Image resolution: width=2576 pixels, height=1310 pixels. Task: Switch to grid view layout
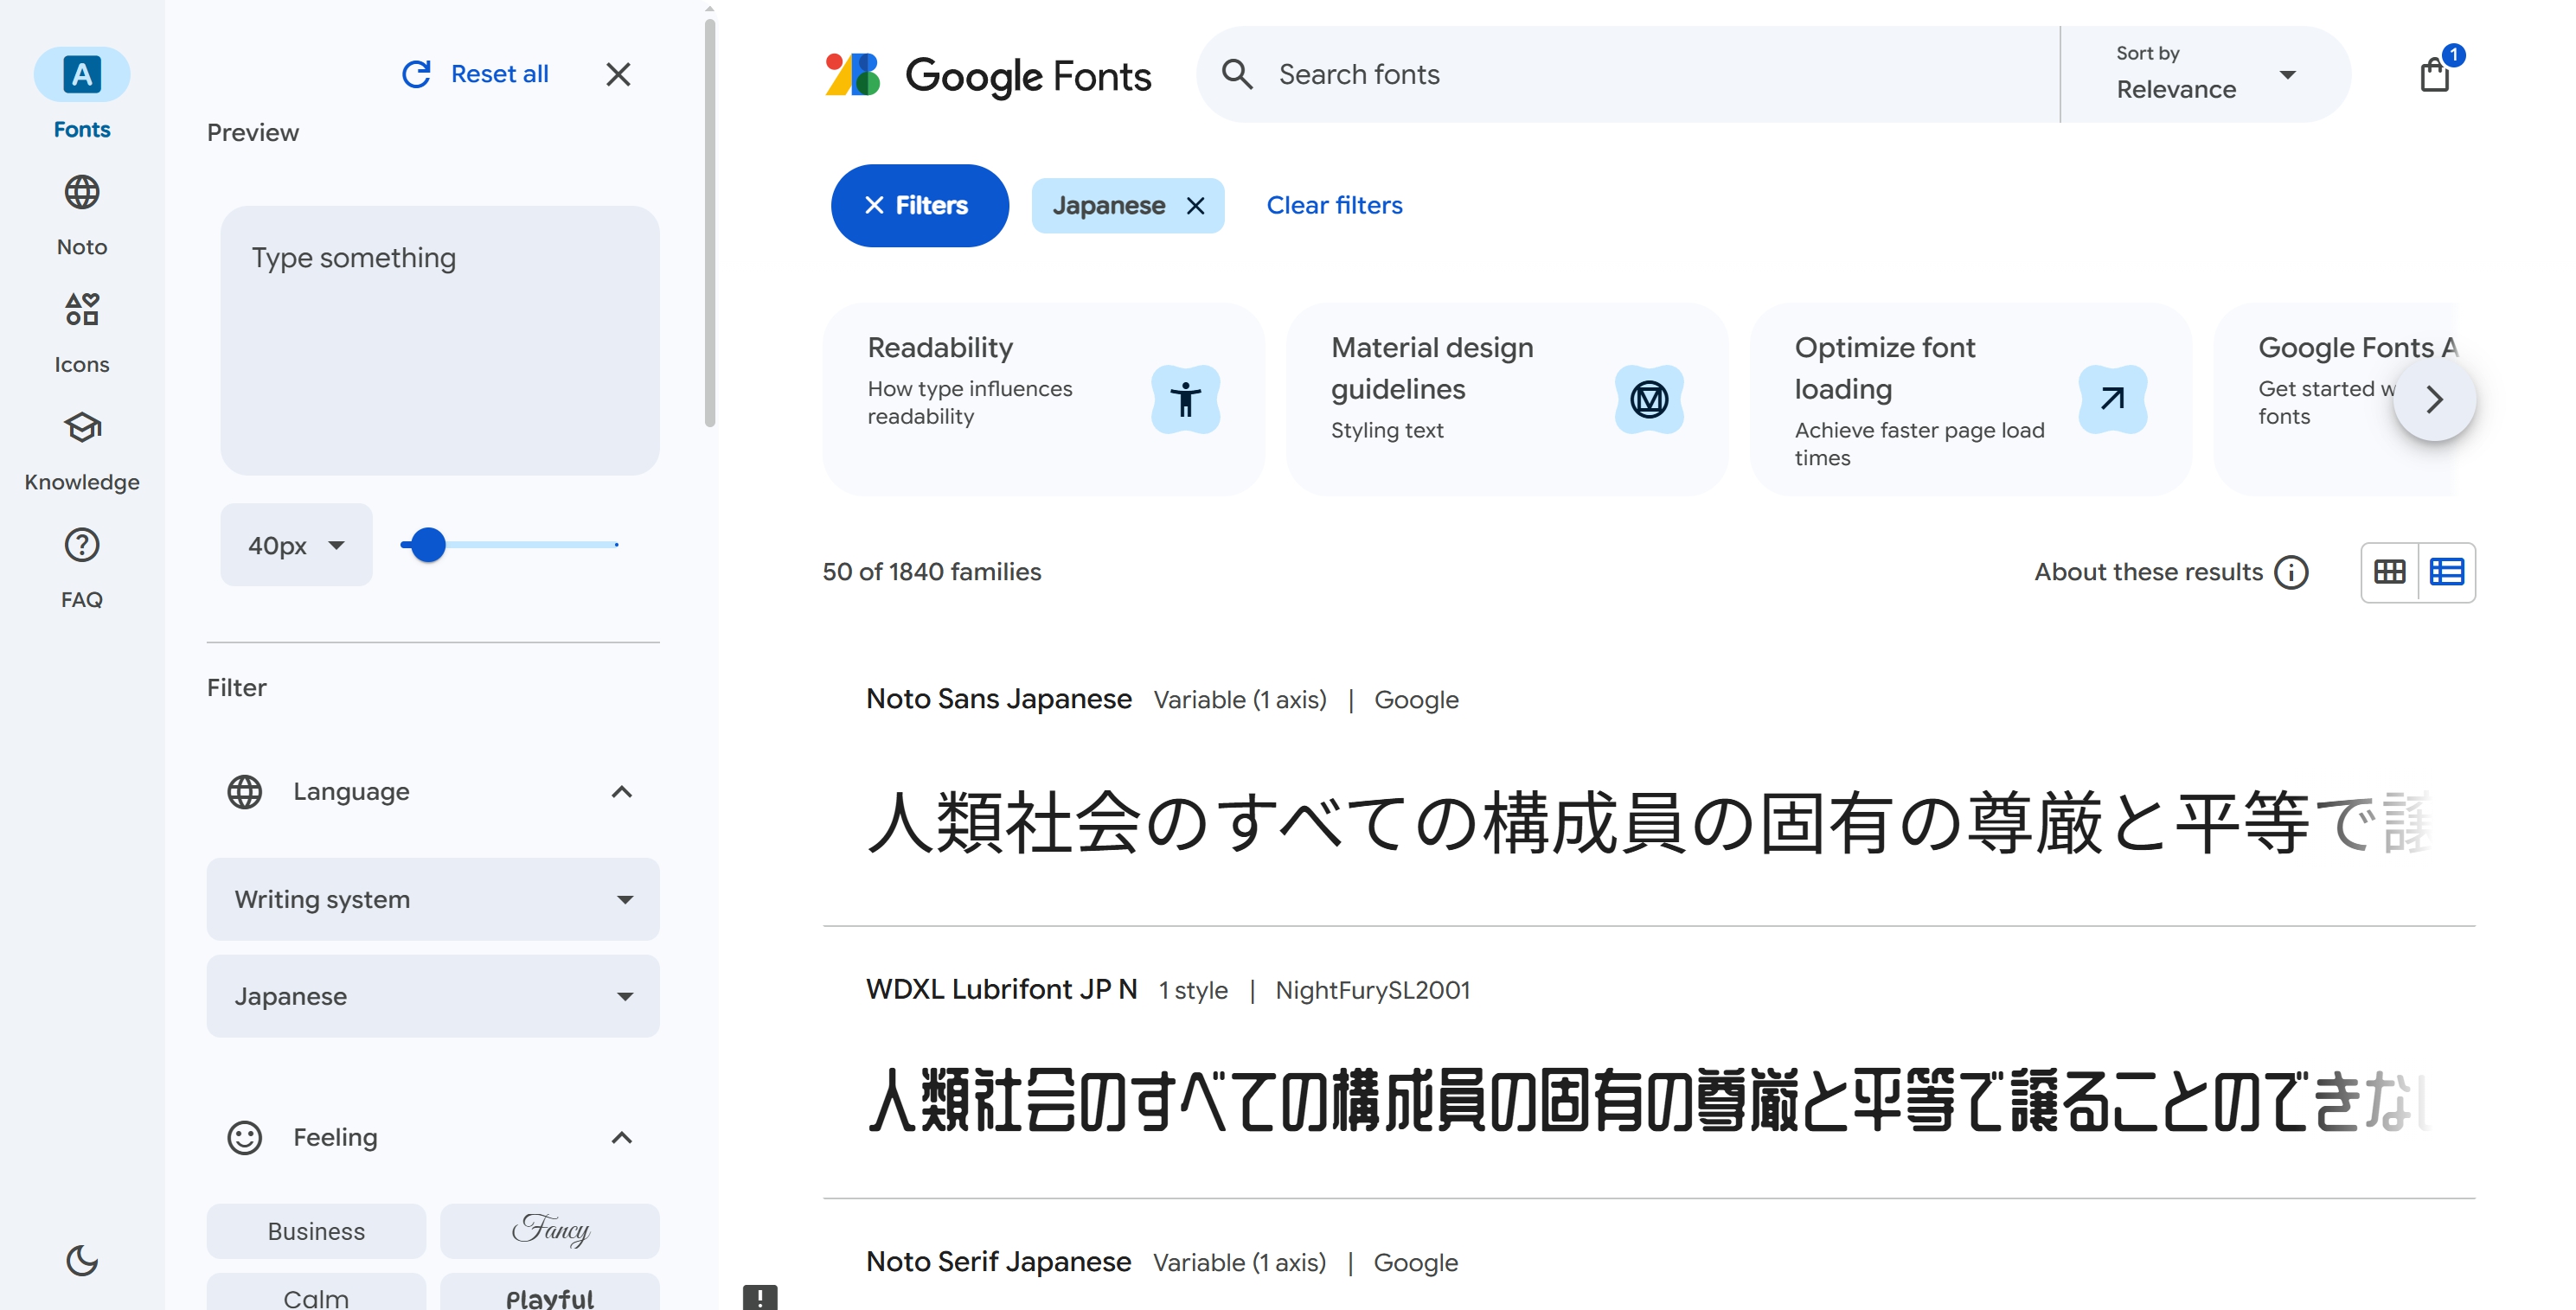tap(2389, 572)
